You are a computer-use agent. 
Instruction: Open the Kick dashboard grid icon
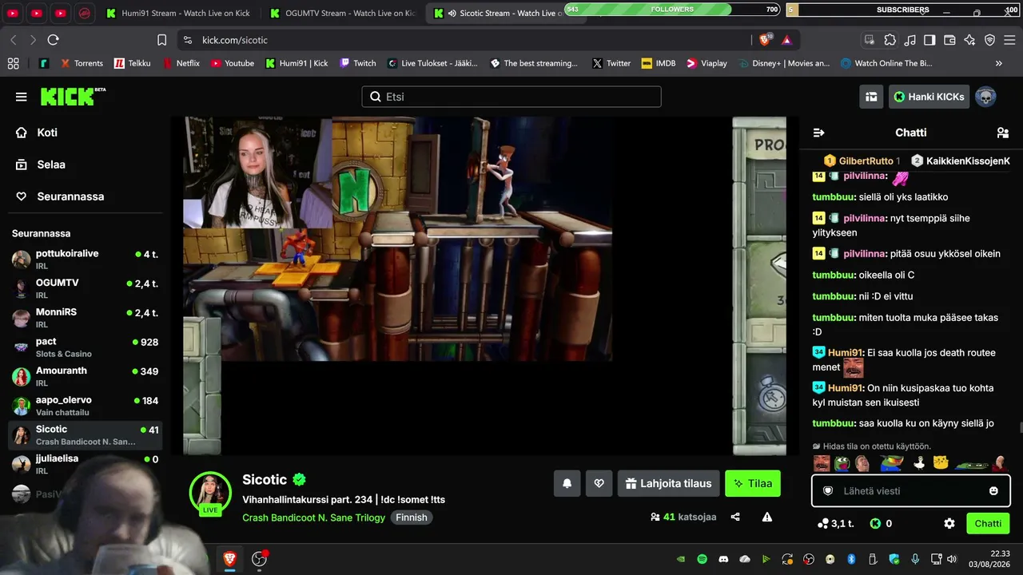pos(871,97)
